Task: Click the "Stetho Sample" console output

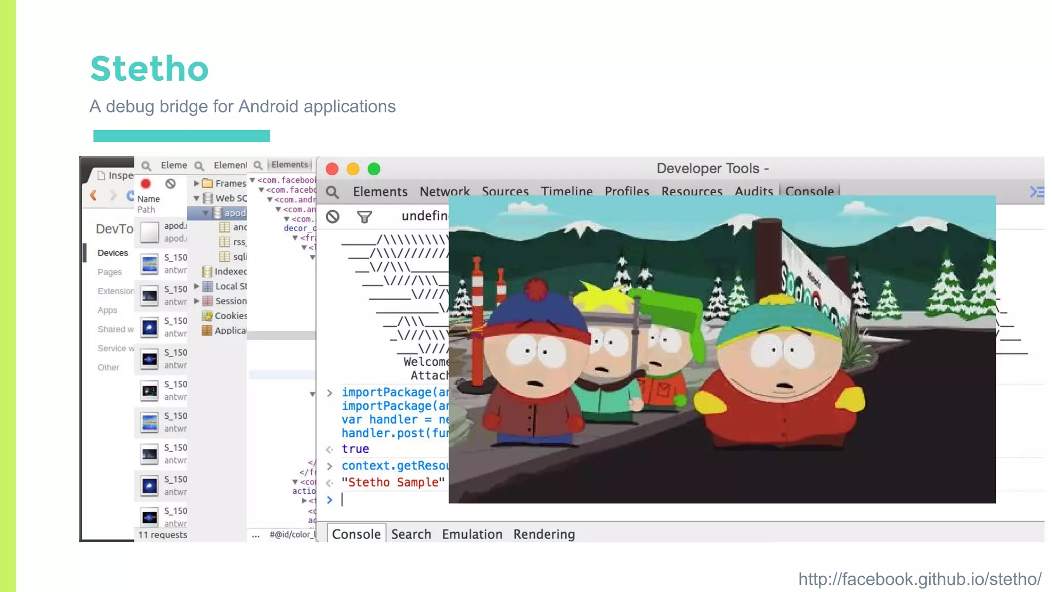Action: pyautogui.click(x=393, y=483)
